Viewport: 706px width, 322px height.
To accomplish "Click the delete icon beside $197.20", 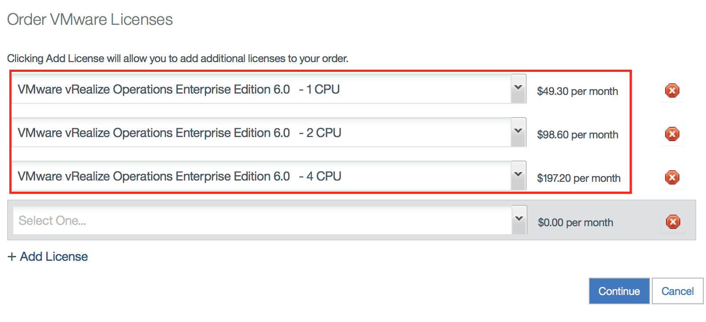I will [672, 177].
